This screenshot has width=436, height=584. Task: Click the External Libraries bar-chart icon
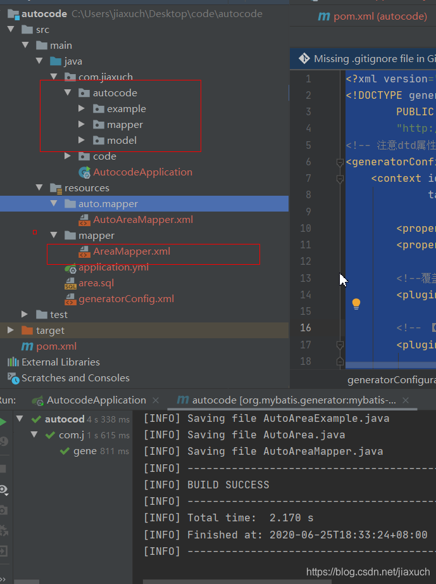click(13, 362)
